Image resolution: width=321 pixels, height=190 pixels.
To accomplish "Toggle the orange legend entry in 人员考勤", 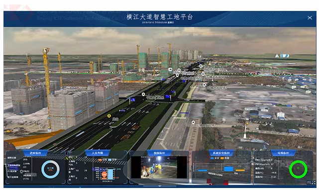I will (103, 160).
